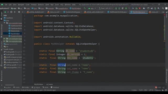
Task: Collapse the com.example.myapplication package node
Action: click(x=4, y=23)
